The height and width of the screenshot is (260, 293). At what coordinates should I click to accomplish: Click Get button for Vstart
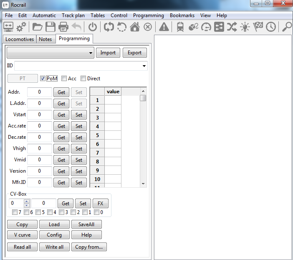click(x=61, y=115)
